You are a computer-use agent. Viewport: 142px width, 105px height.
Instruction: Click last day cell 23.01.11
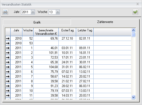click(85, 58)
